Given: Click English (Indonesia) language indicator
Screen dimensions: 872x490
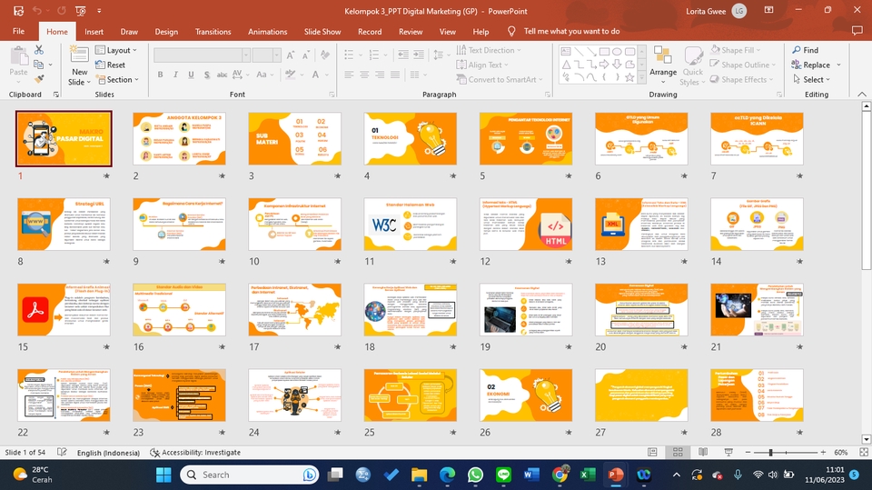Looking at the screenshot, I should (108, 452).
